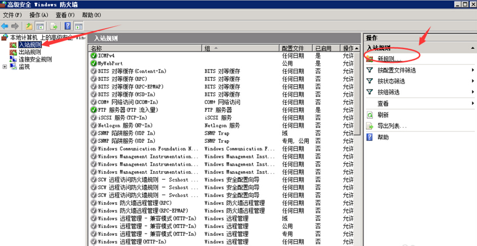Open the 文件(F) menu
Image resolution: width=477 pixels, height=246 pixels.
[x=12, y=15]
